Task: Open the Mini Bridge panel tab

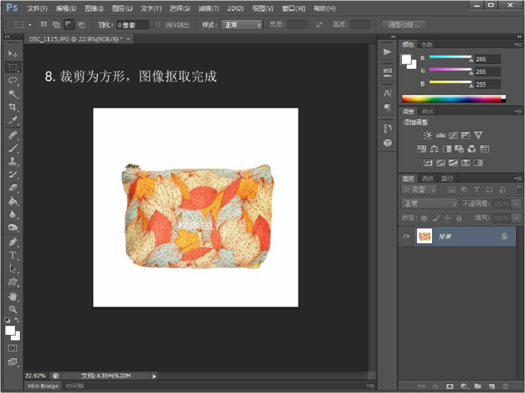Action: 43,386
